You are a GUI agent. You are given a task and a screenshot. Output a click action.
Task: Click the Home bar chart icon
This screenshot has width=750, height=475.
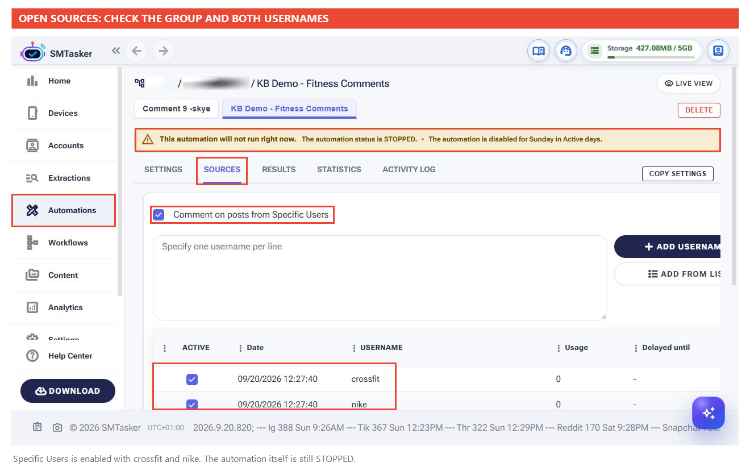32,81
